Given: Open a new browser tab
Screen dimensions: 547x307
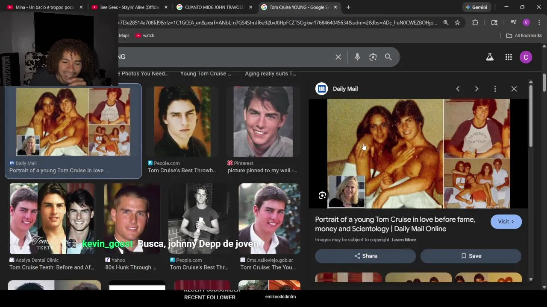Looking at the screenshot, I should (348, 7).
